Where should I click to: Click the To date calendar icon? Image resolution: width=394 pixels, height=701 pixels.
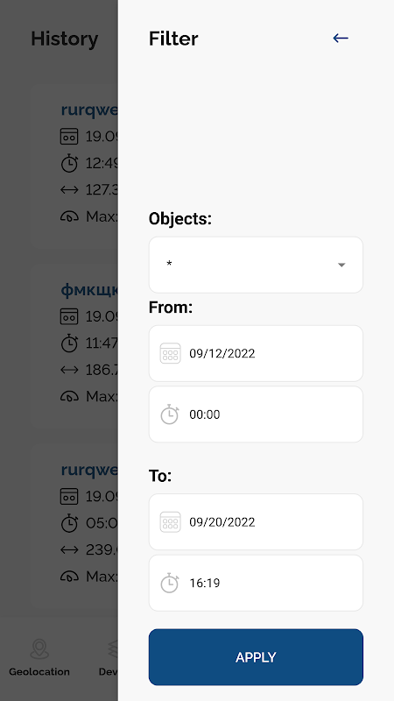170,521
